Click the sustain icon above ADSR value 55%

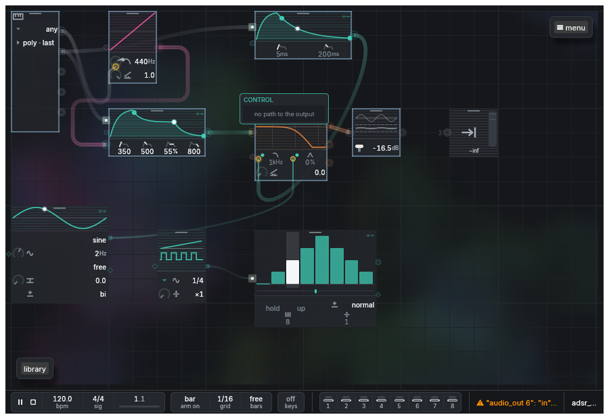pos(170,145)
